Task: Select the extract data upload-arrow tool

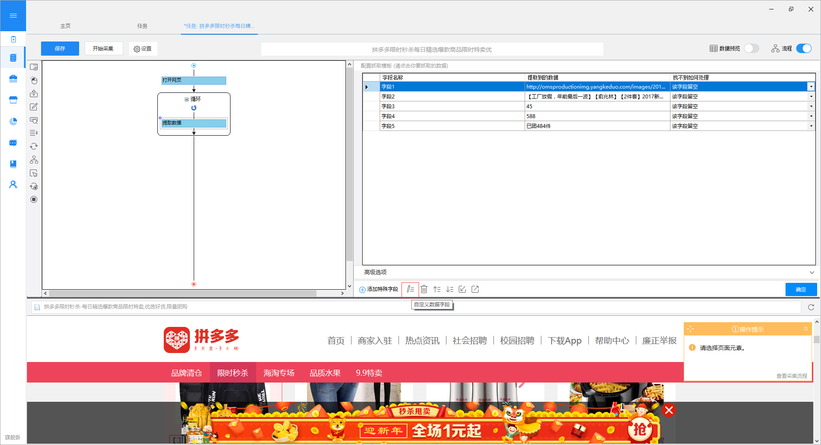Action: [34, 94]
